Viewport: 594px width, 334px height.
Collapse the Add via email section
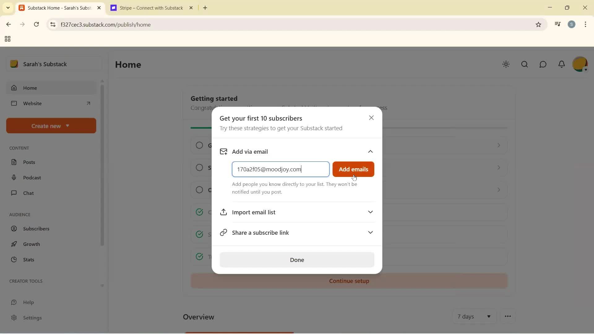[x=371, y=152]
